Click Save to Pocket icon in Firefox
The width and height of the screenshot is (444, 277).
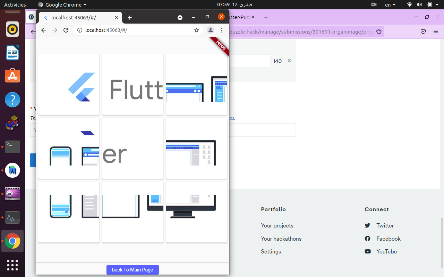423,32
